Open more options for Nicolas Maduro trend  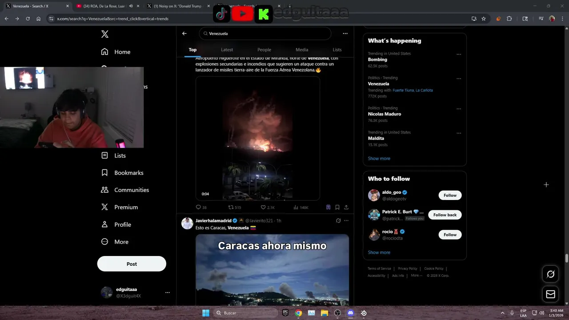(x=459, y=109)
